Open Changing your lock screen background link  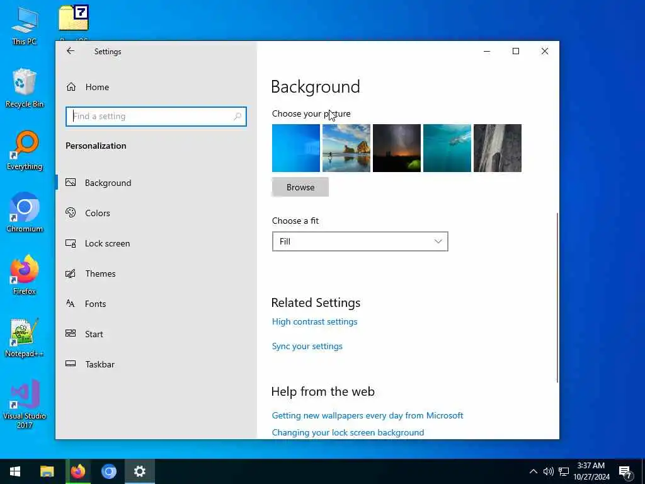pyautogui.click(x=348, y=432)
